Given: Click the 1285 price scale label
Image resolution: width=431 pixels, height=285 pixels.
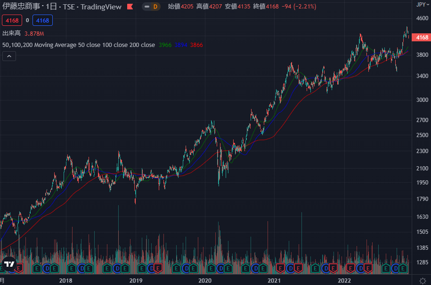Looking at the screenshot, I should [x=422, y=262].
